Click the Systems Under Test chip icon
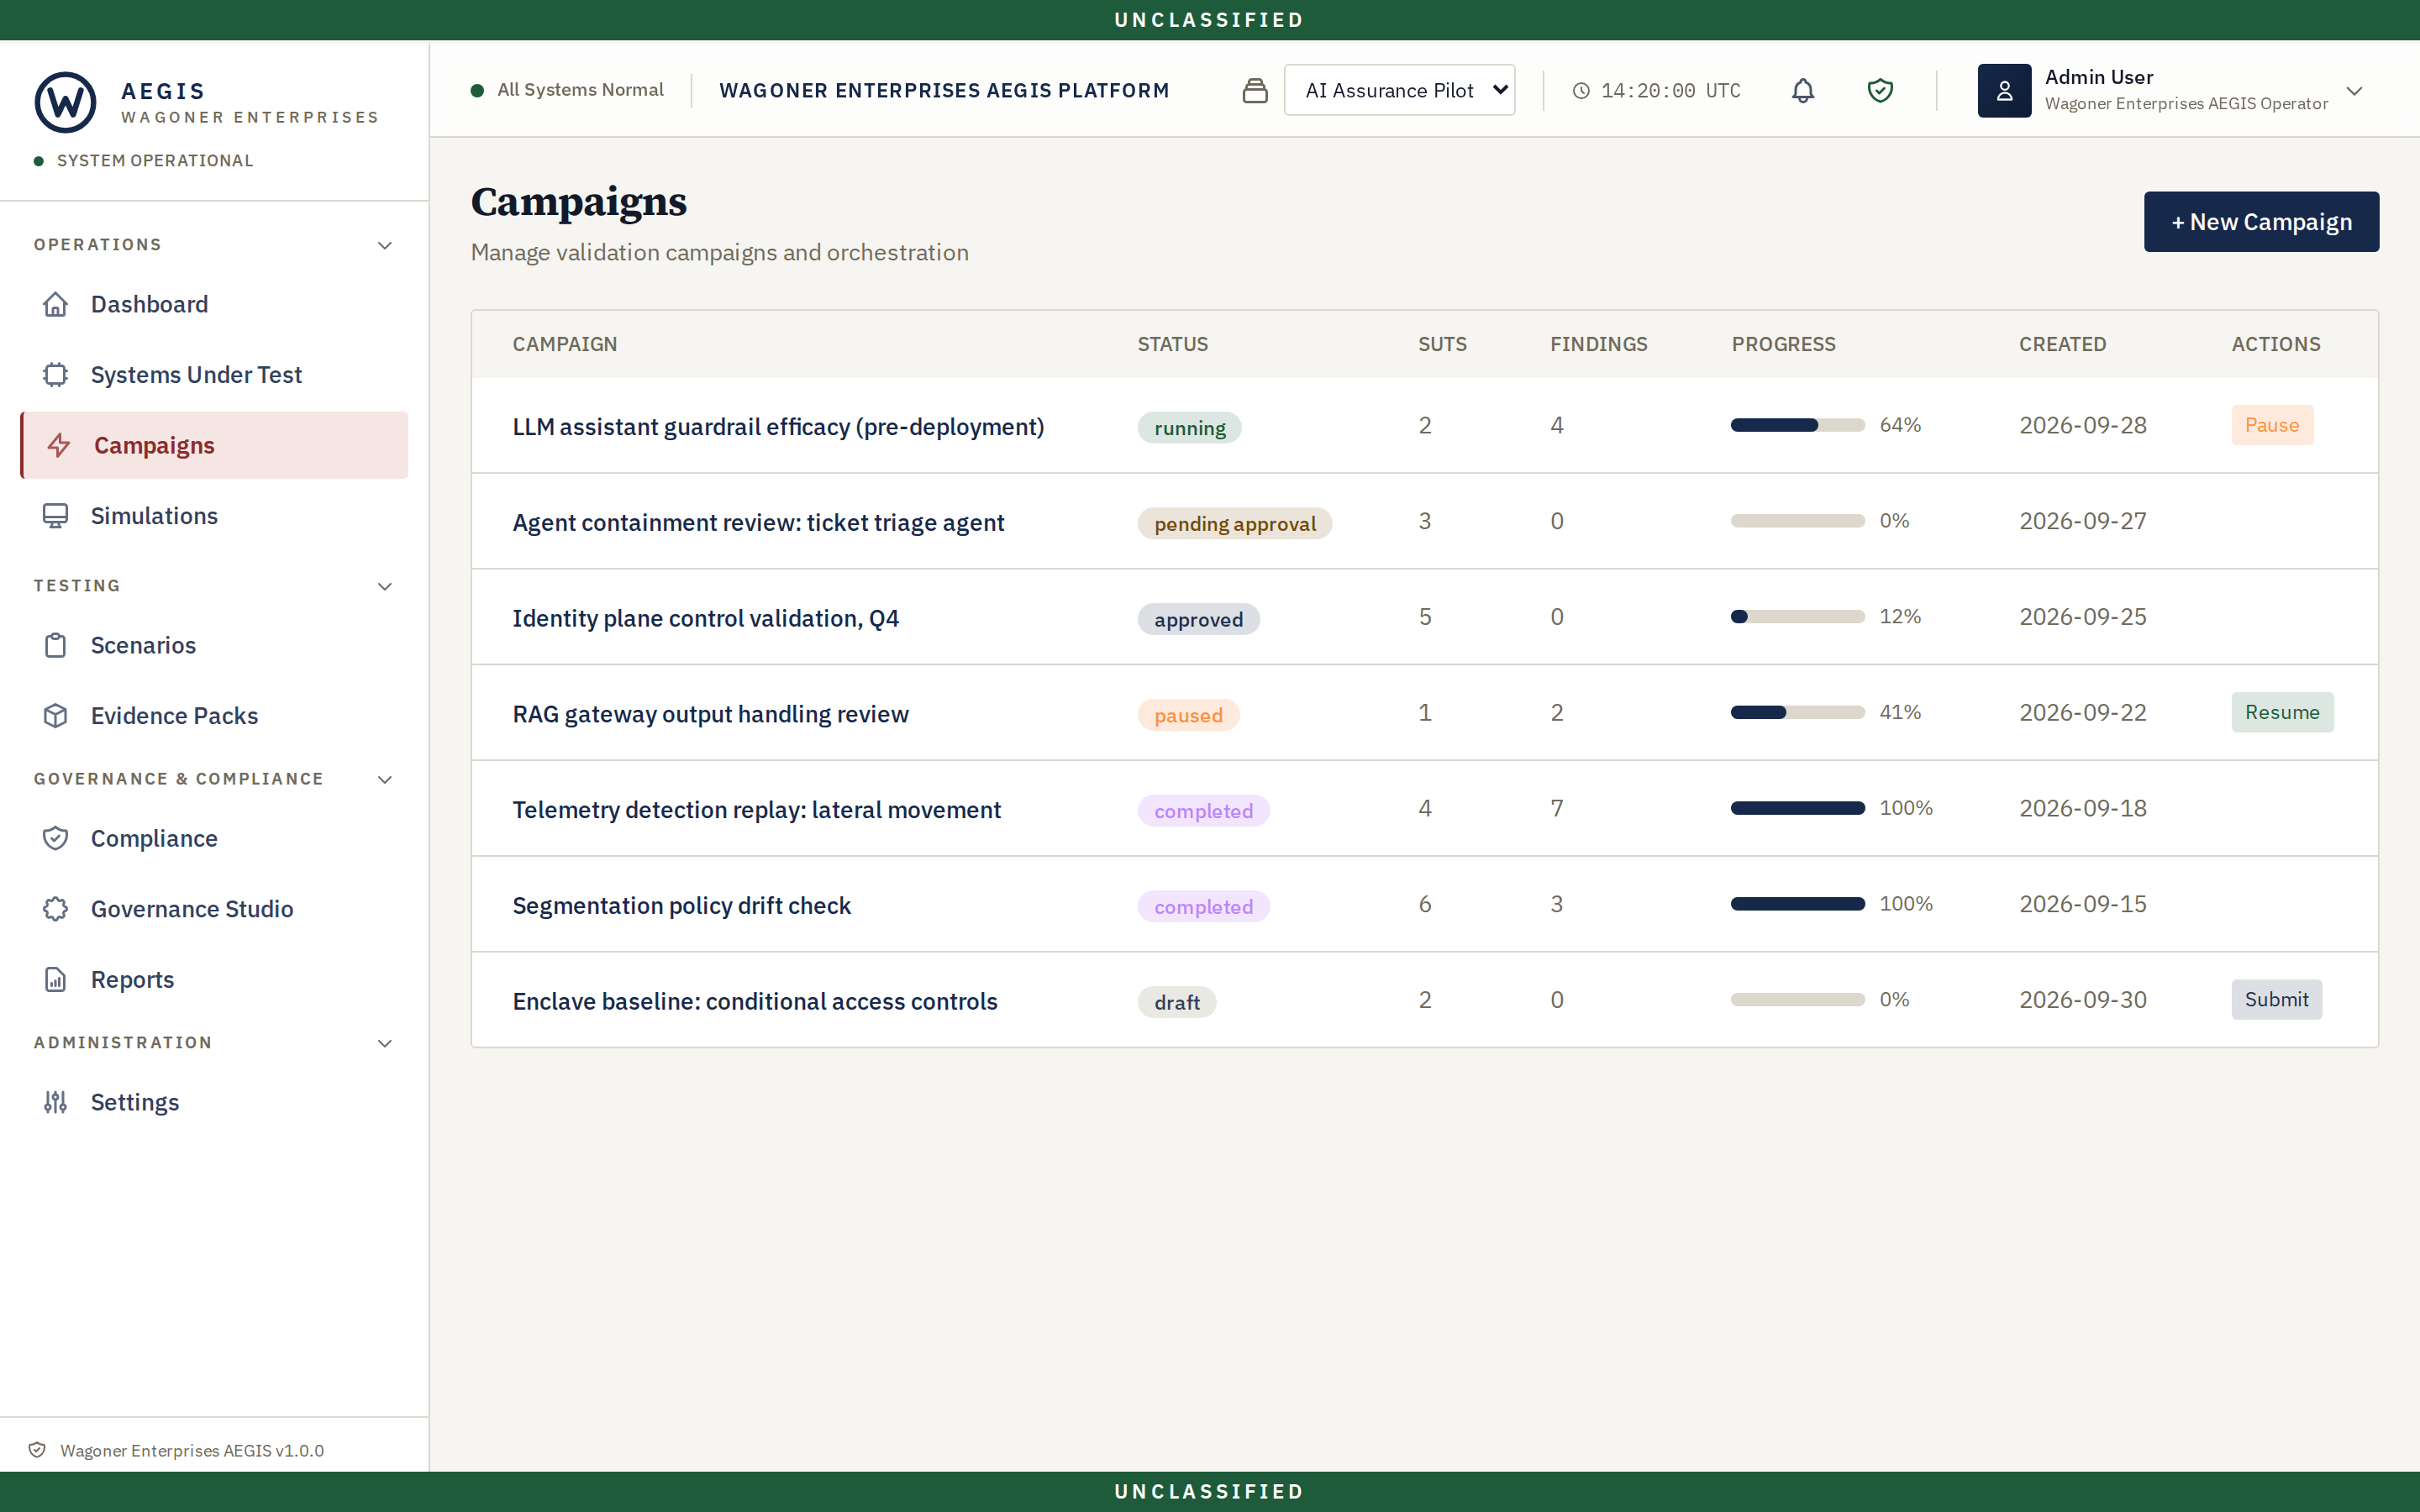Image resolution: width=2420 pixels, height=1512 pixels. click(56, 375)
